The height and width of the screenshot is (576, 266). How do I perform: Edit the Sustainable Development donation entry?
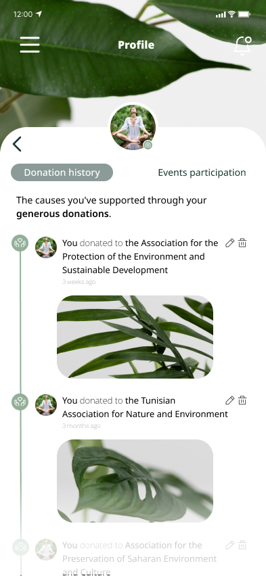click(229, 243)
